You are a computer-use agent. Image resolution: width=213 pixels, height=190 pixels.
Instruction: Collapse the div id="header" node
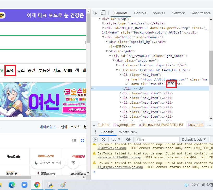pos(103,37)
